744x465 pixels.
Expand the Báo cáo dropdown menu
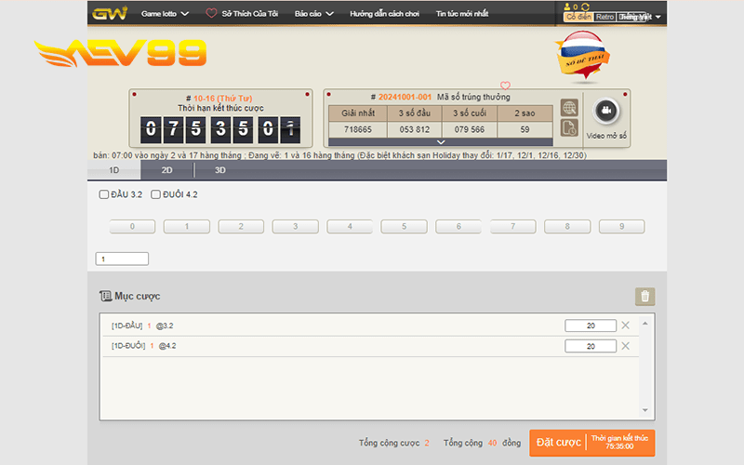pyautogui.click(x=314, y=14)
